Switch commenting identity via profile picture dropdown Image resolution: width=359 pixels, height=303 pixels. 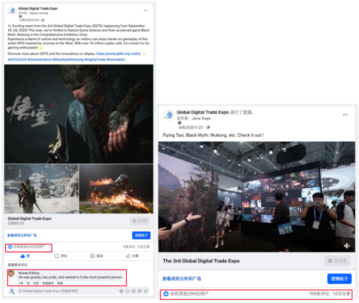click(12, 291)
